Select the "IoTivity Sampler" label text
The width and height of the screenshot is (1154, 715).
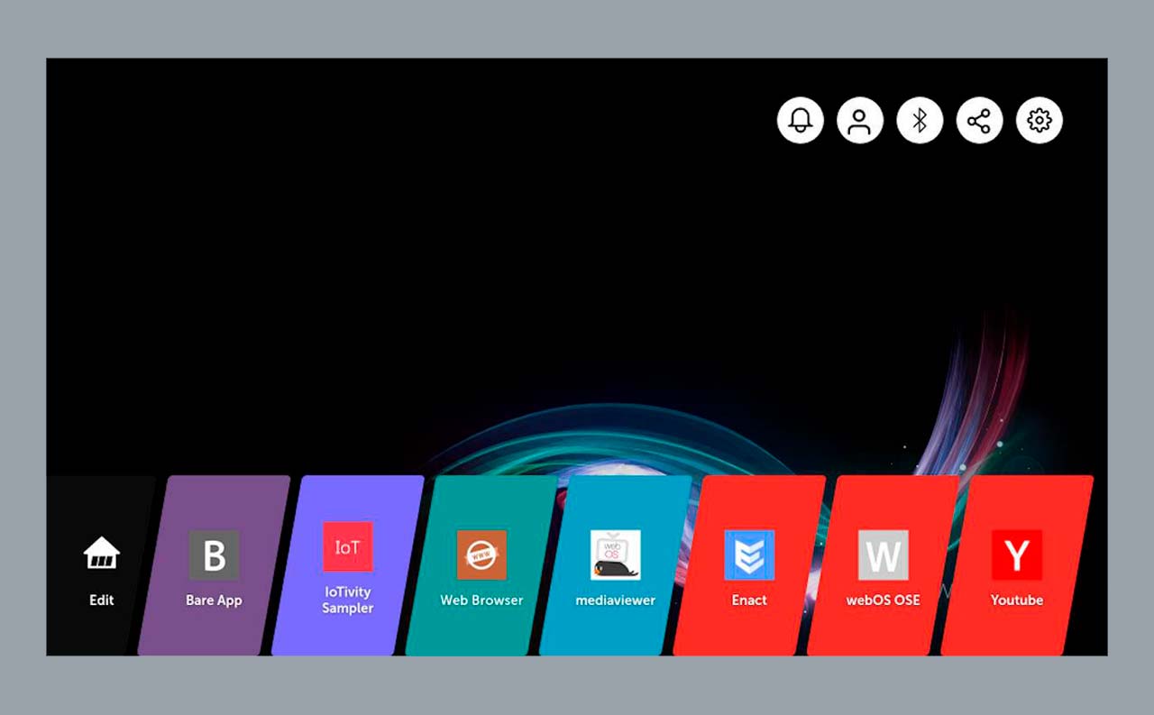pos(348,600)
